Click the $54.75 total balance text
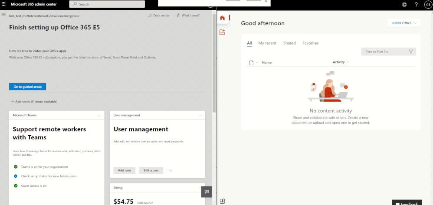This screenshot has height=205, width=433. tap(124, 202)
